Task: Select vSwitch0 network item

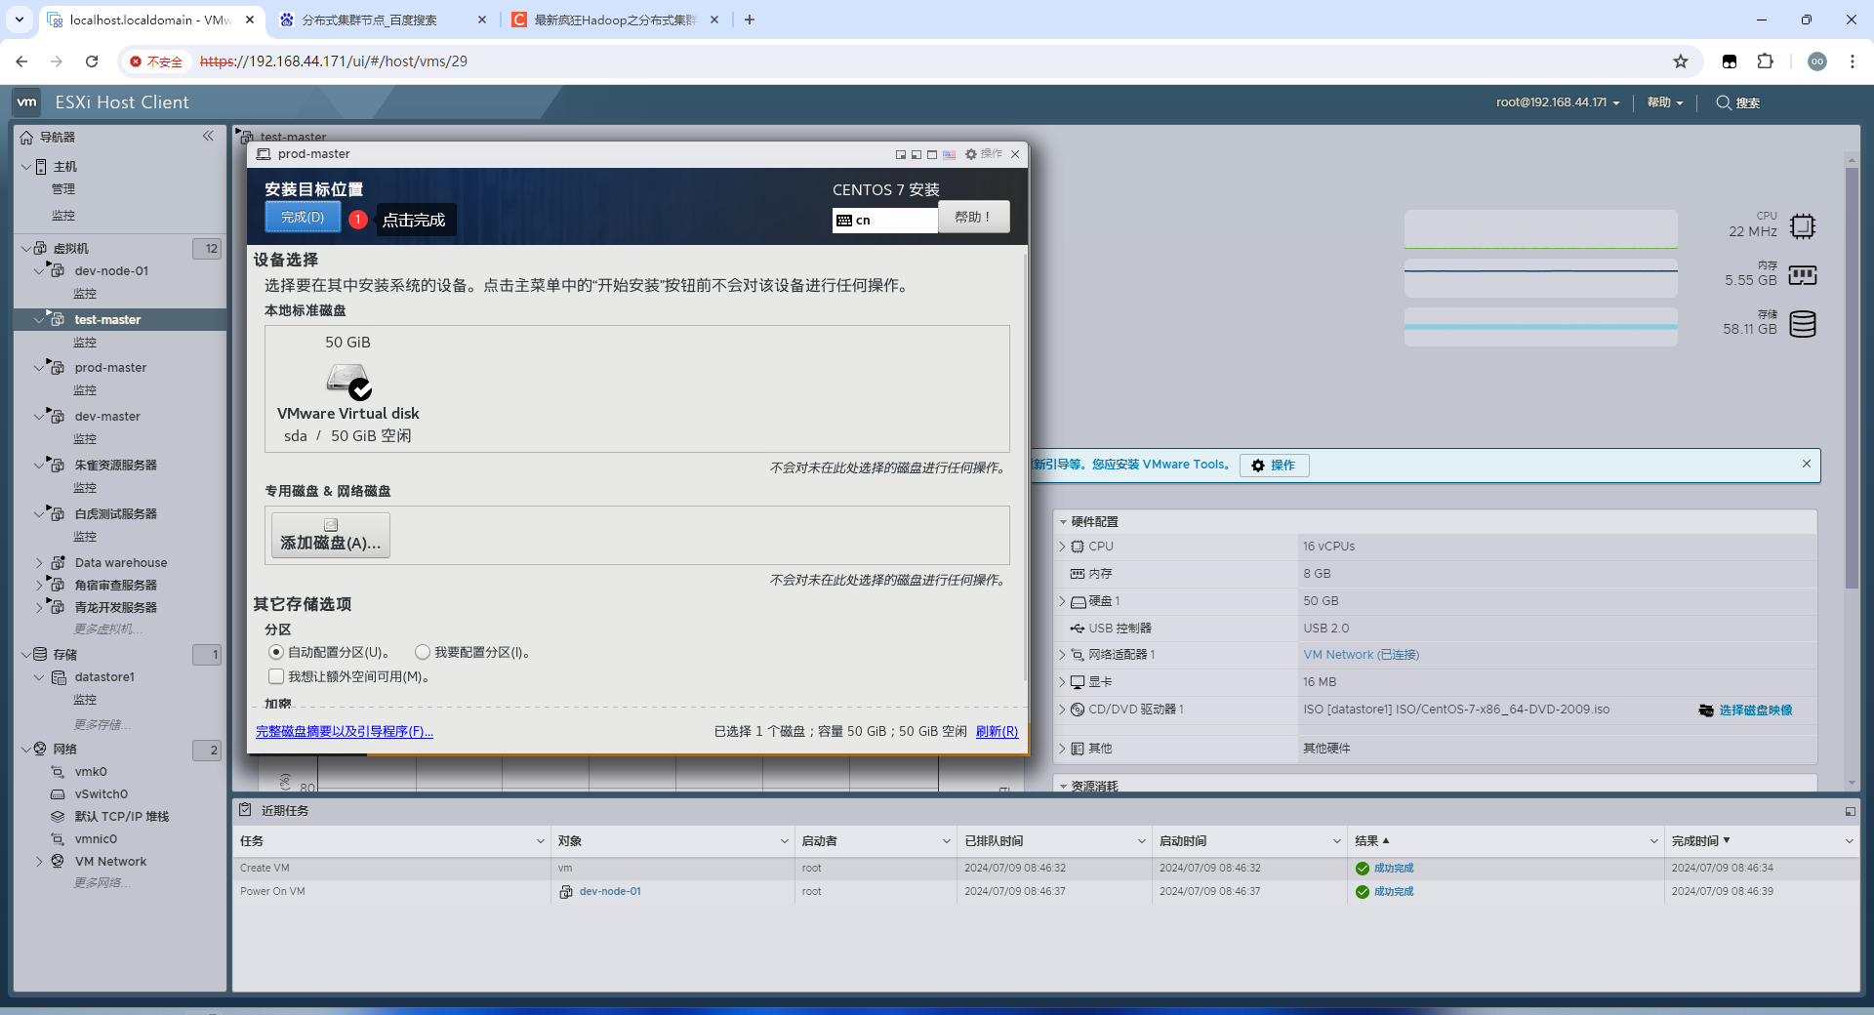Action: tap(101, 794)
